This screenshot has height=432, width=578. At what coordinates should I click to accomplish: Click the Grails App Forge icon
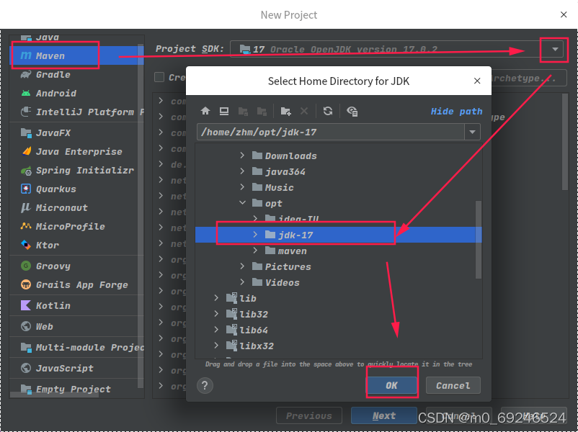pos(26,284)
